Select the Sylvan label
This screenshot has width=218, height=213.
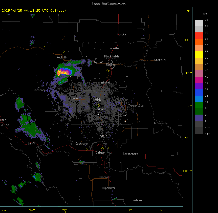point(99,62)
